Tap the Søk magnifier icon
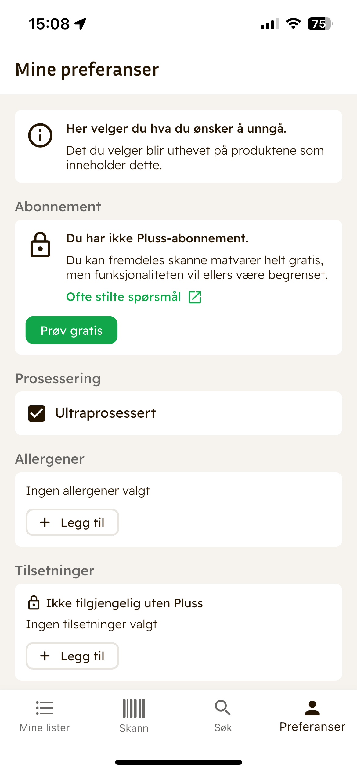The height and width of the screenshot is (772, 357). click(223, 708)
